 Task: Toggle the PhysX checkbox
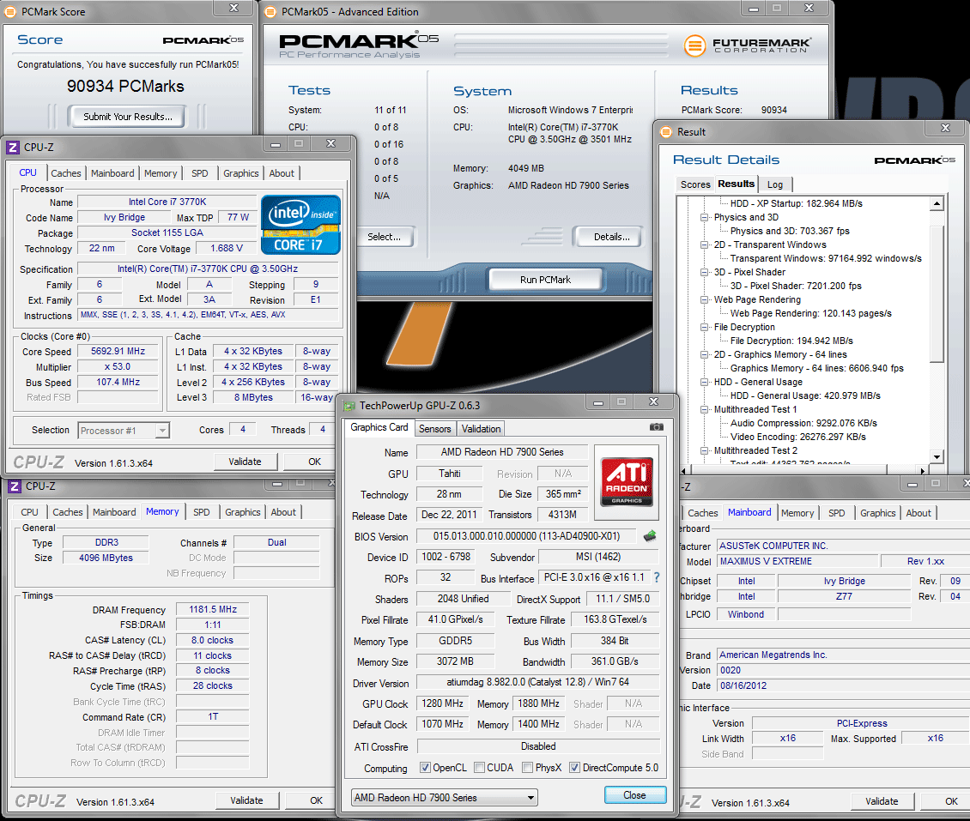tap(526, 768)
